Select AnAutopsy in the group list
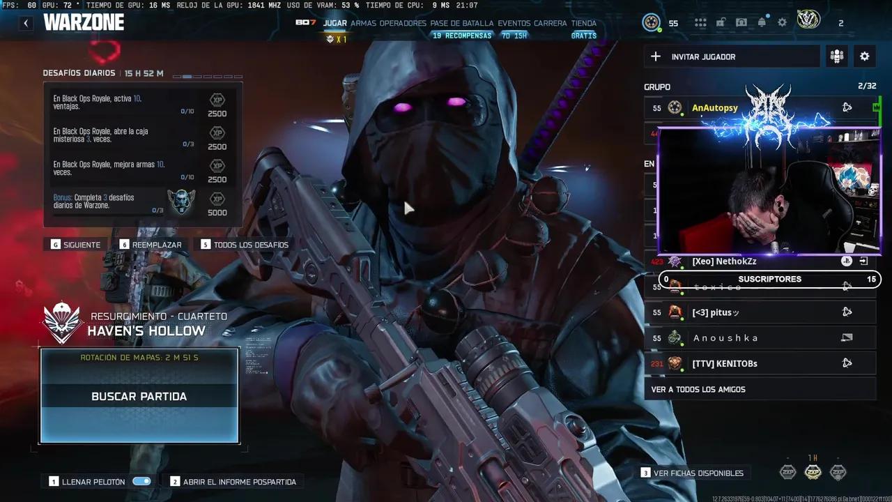892x502 pixels. pyautogui.click(x=760, y=107)
